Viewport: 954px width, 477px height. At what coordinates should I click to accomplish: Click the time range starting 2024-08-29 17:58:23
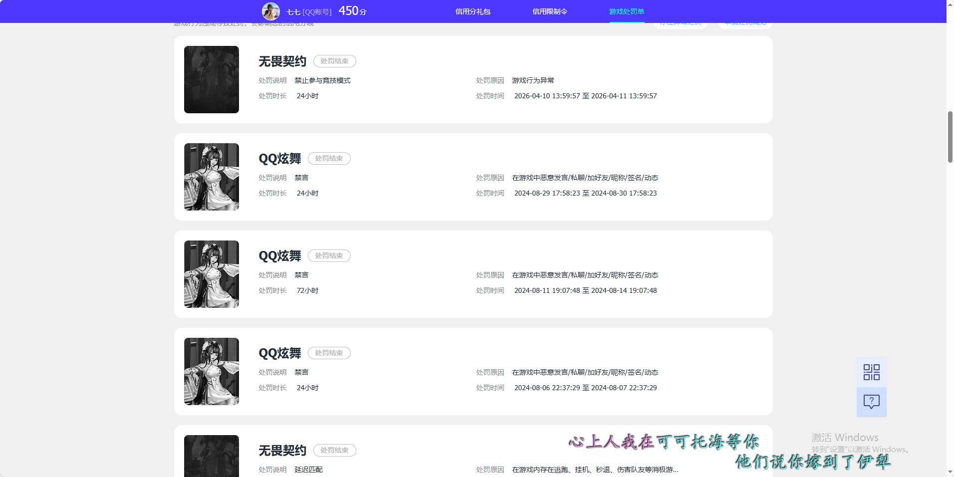point(585,193)
